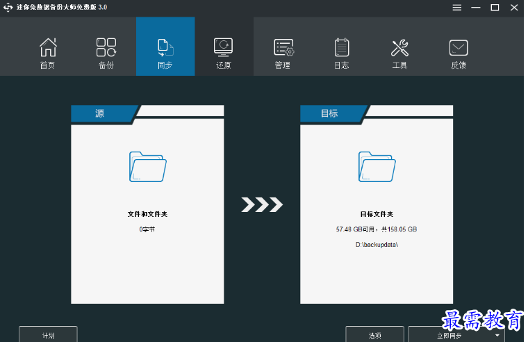Screen dimensions: 528x342
Task: Click the 0字节 size text
Action: [x=147, y=229]
